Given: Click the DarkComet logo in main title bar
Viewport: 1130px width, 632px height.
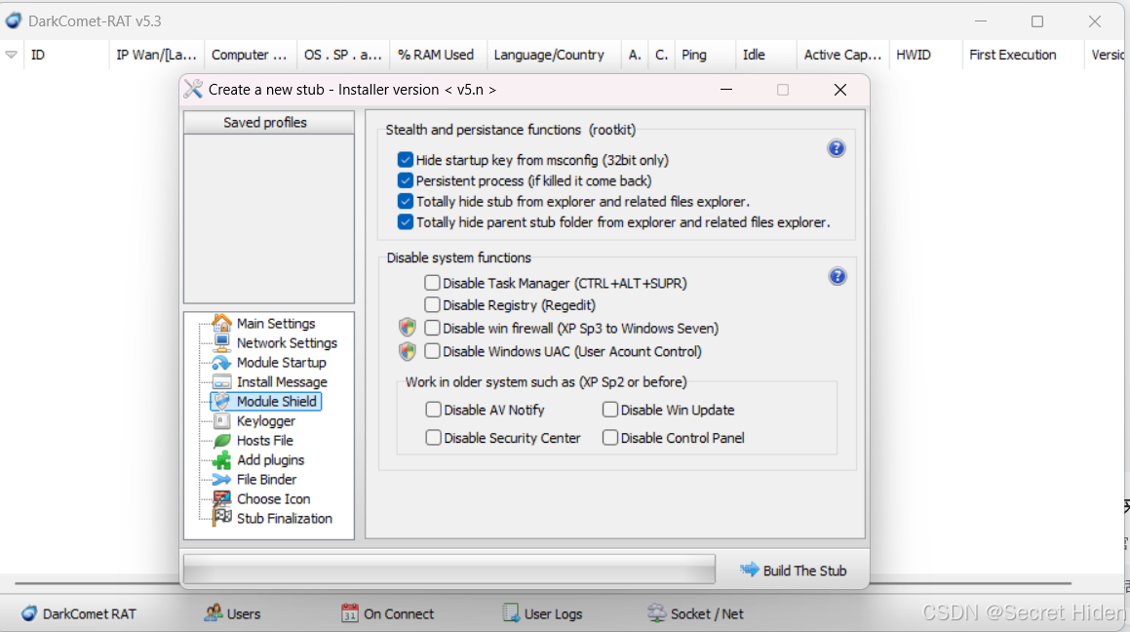Looking at the screenshot, I should [13, 20].
